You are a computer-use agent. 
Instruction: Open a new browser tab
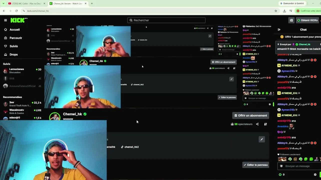92,3
